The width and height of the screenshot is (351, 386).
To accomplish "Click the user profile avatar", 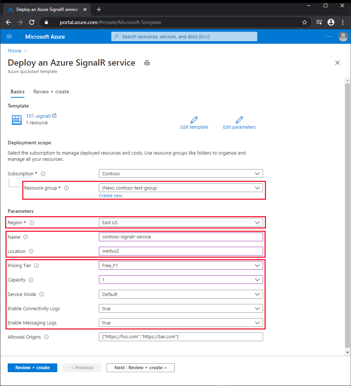I will tap(343, 36).
